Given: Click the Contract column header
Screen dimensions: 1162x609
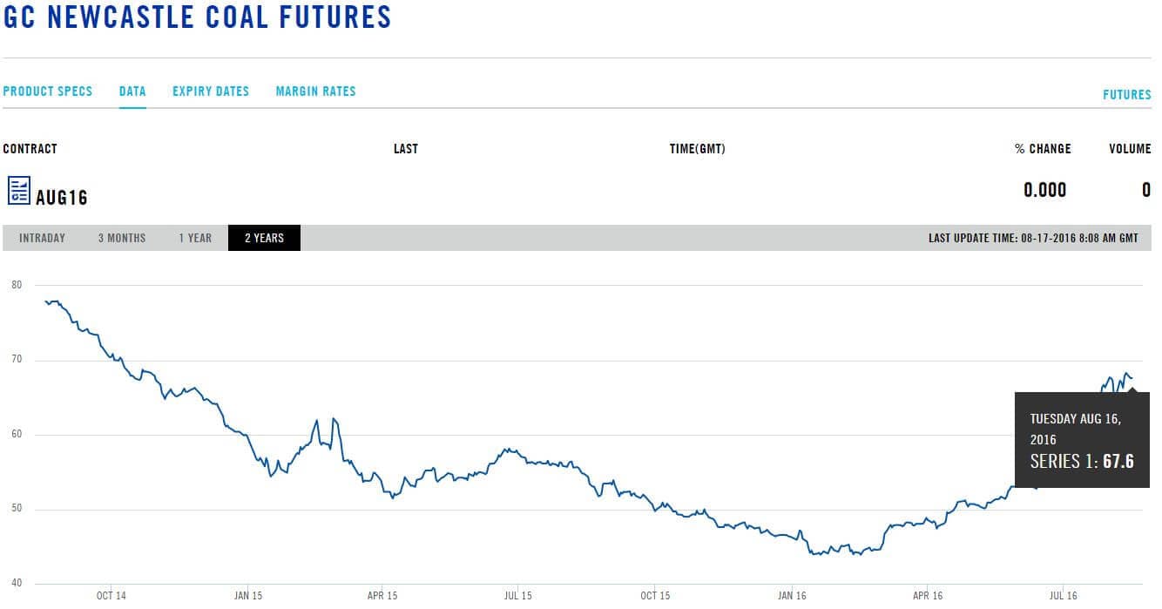Looking at the screenshot, I should [30, 149].
